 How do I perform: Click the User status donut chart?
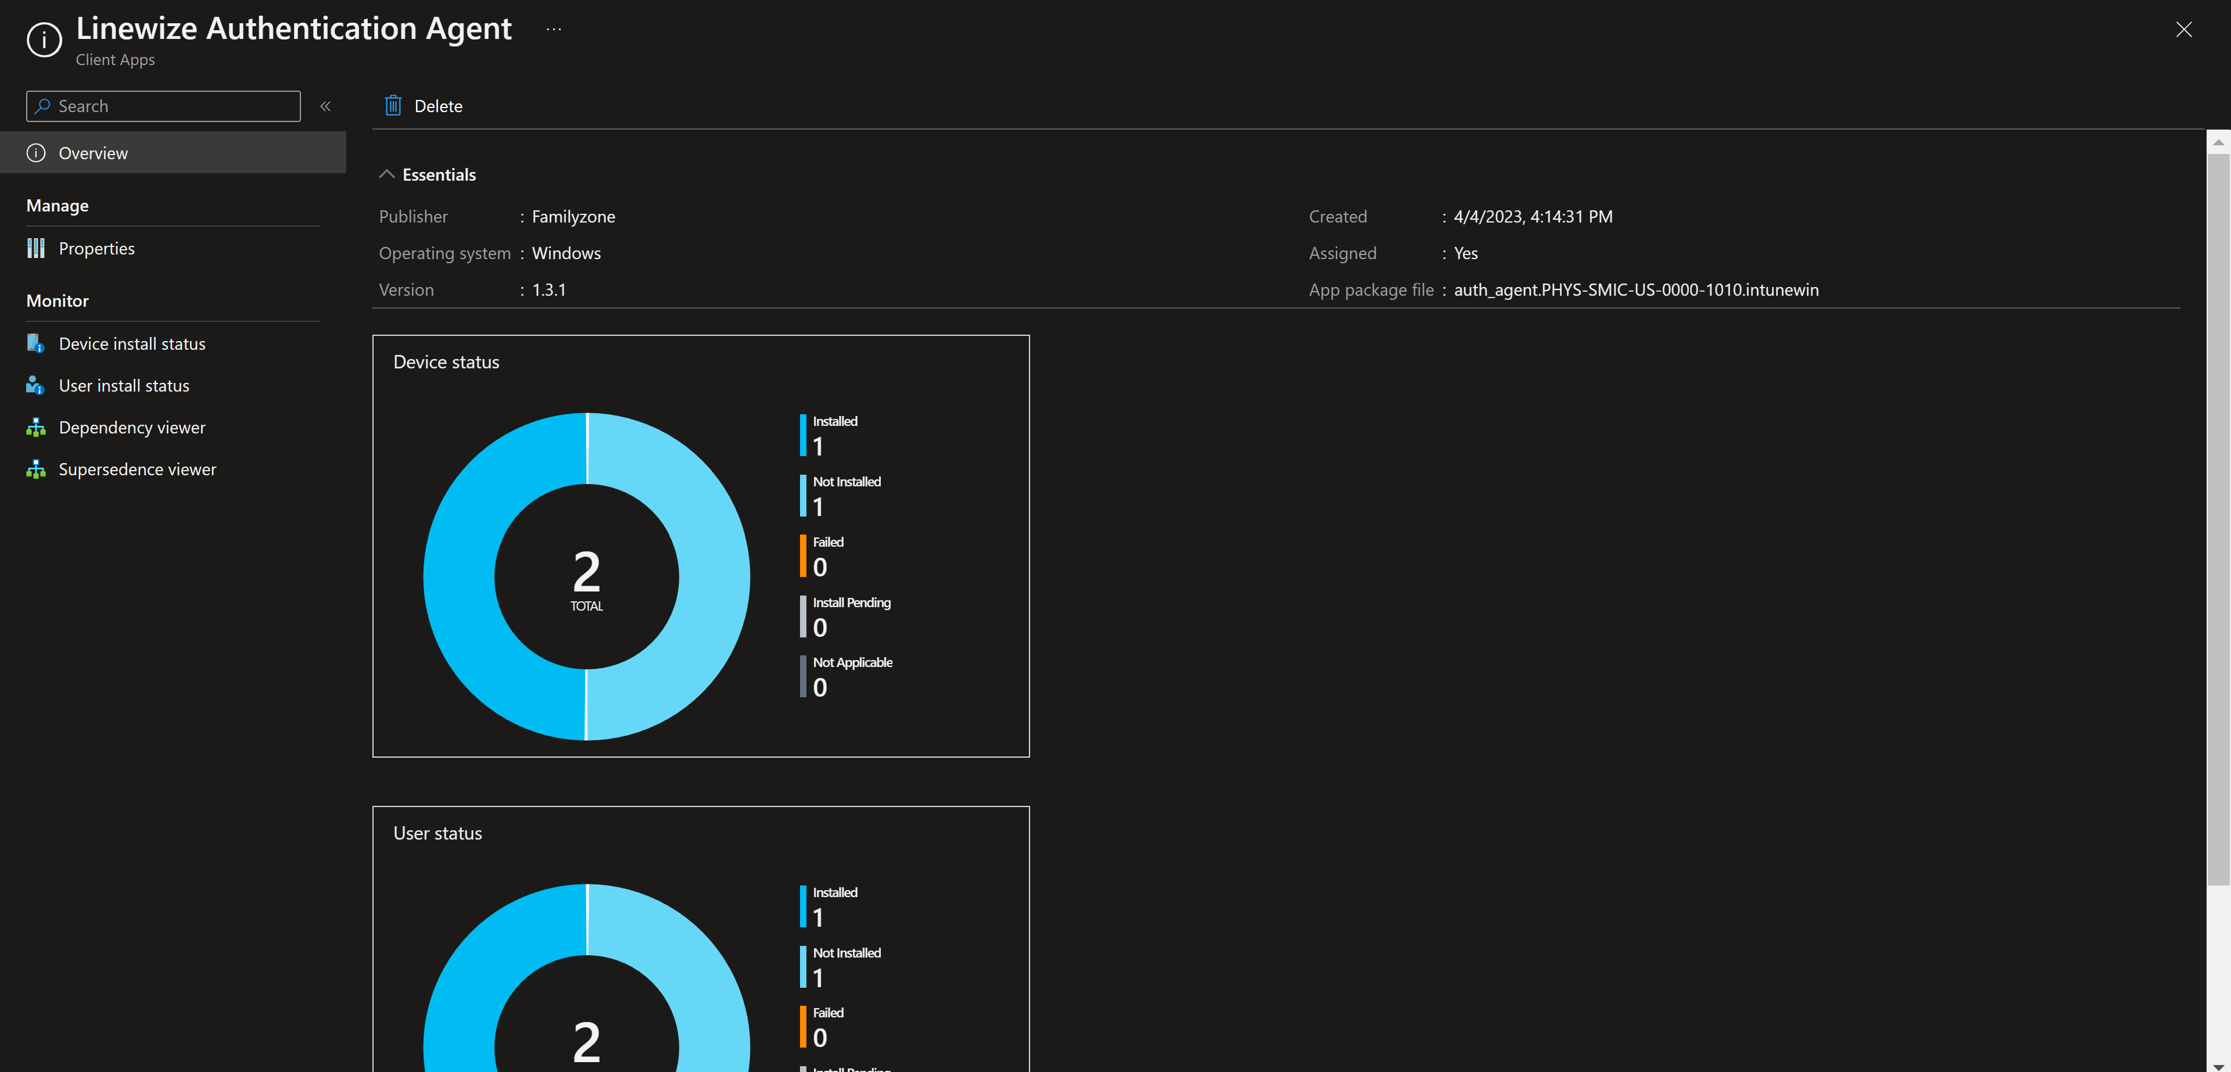click(586, 978)
